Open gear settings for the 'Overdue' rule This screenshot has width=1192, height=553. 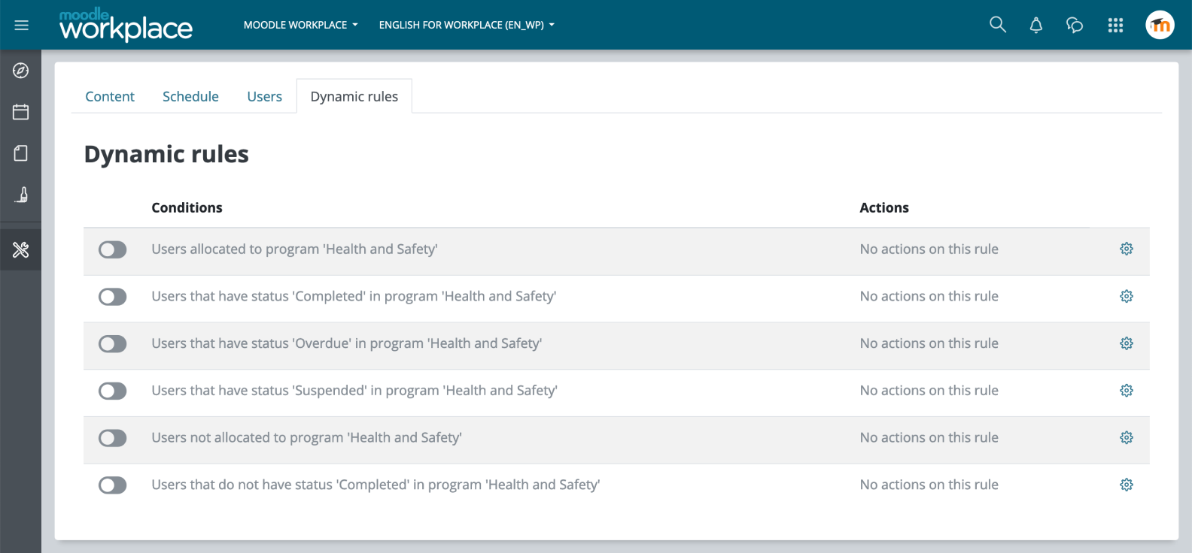[1126, 343]
